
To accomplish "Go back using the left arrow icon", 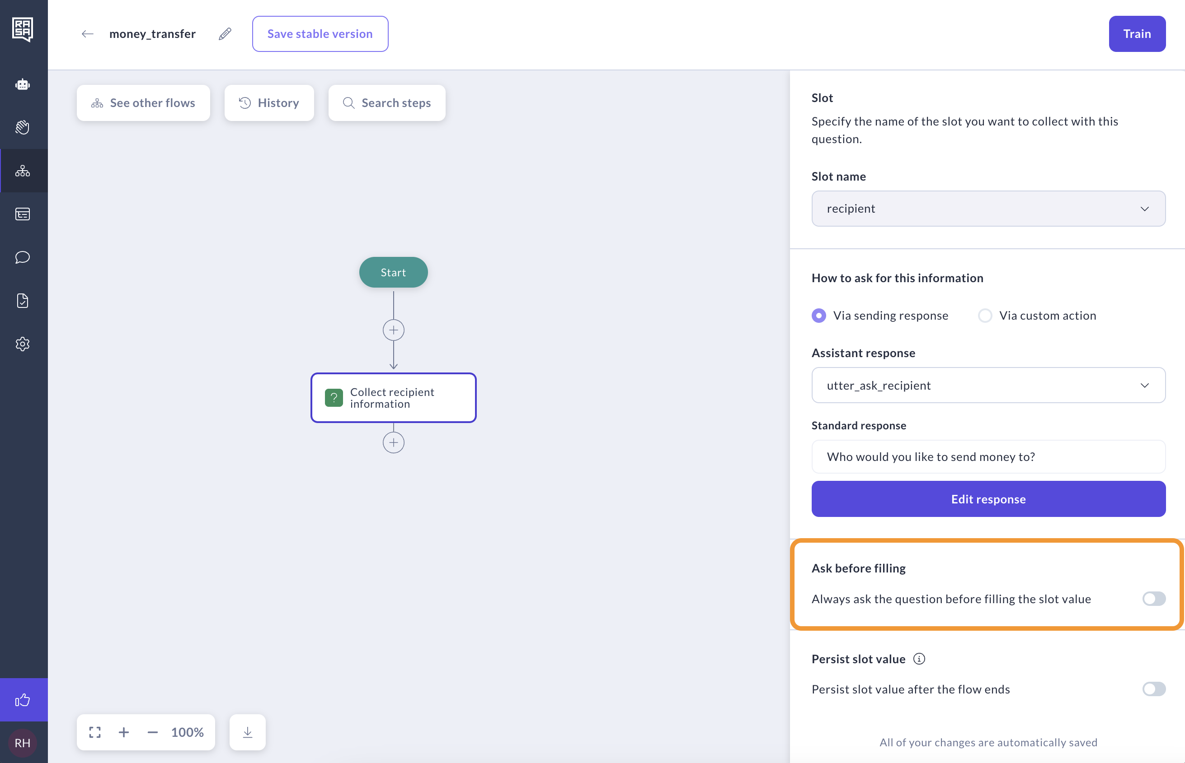I will point(87,34).
